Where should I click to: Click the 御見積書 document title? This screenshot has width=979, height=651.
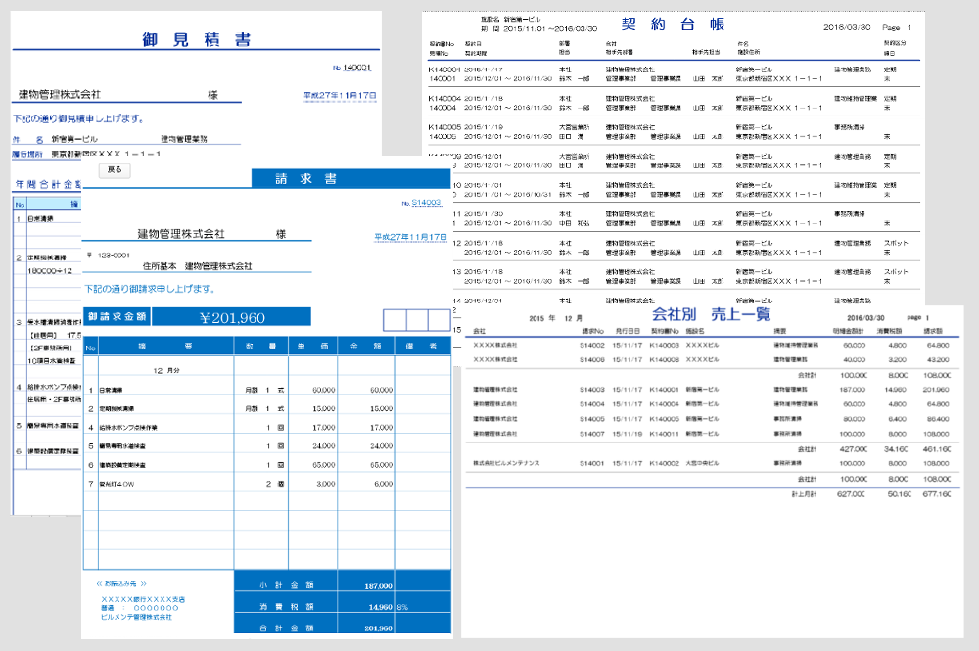point(196,40)
